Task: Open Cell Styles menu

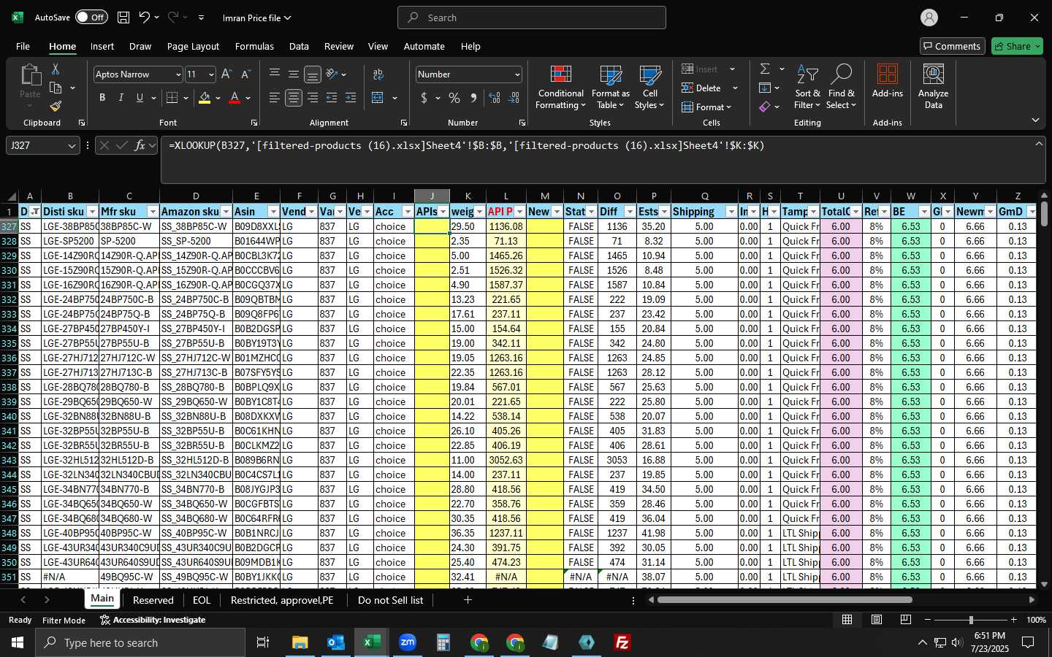Action: tap(649, 88)
